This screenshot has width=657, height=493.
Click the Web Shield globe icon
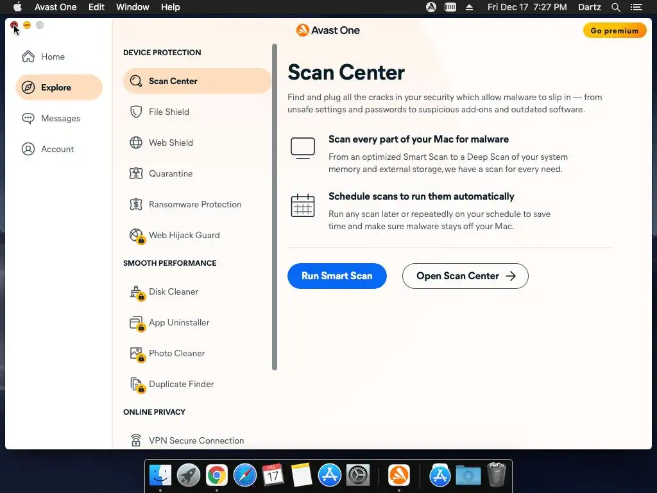point(136,143)
